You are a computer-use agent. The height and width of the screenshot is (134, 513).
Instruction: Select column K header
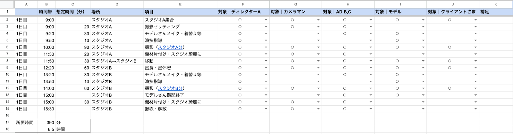496,4
